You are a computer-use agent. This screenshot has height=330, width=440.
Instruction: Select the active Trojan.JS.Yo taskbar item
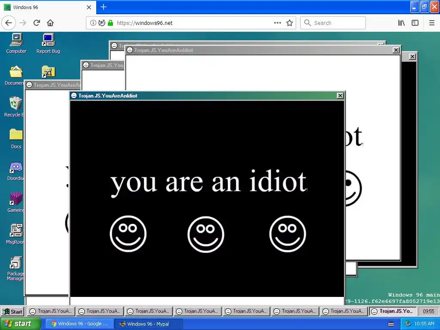[392, 312]
